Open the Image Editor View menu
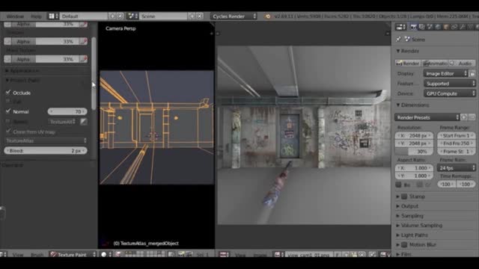Screen dimensions: 479x269 240,255
